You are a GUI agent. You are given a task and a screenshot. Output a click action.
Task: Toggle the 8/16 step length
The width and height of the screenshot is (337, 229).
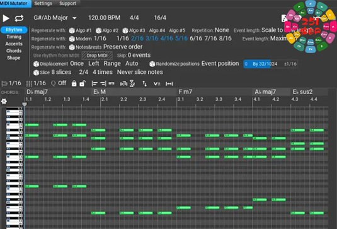point(226,38)
